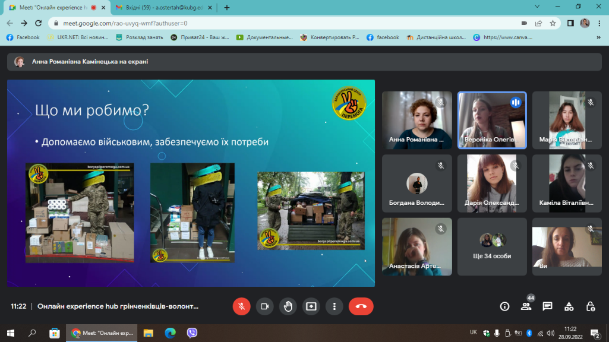Select Анастасія Арте... video tile
Screen dimensions: 609x342
click(416, 246)
